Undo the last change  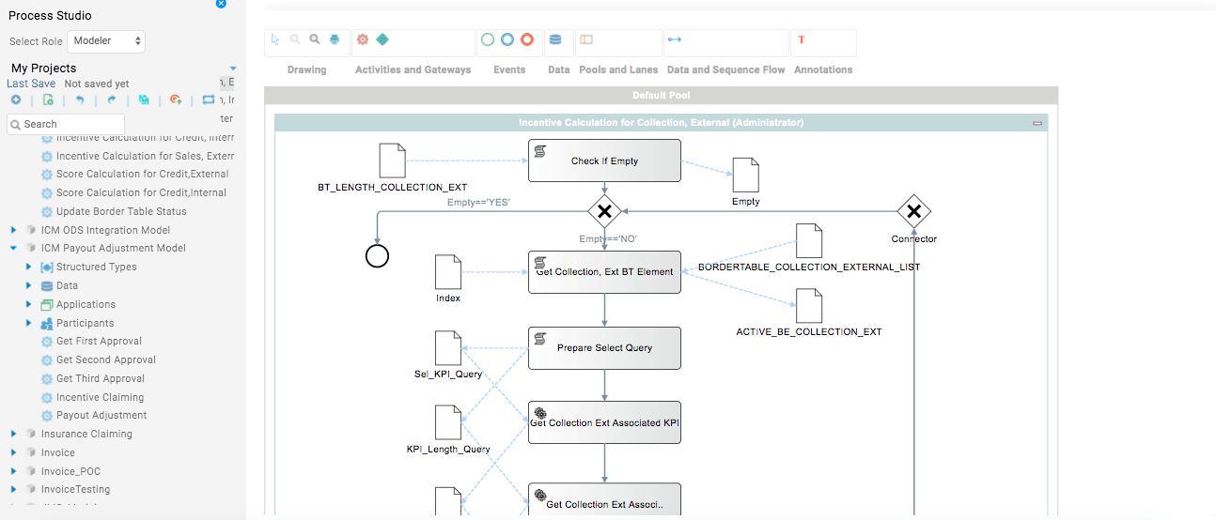point(80,99)
